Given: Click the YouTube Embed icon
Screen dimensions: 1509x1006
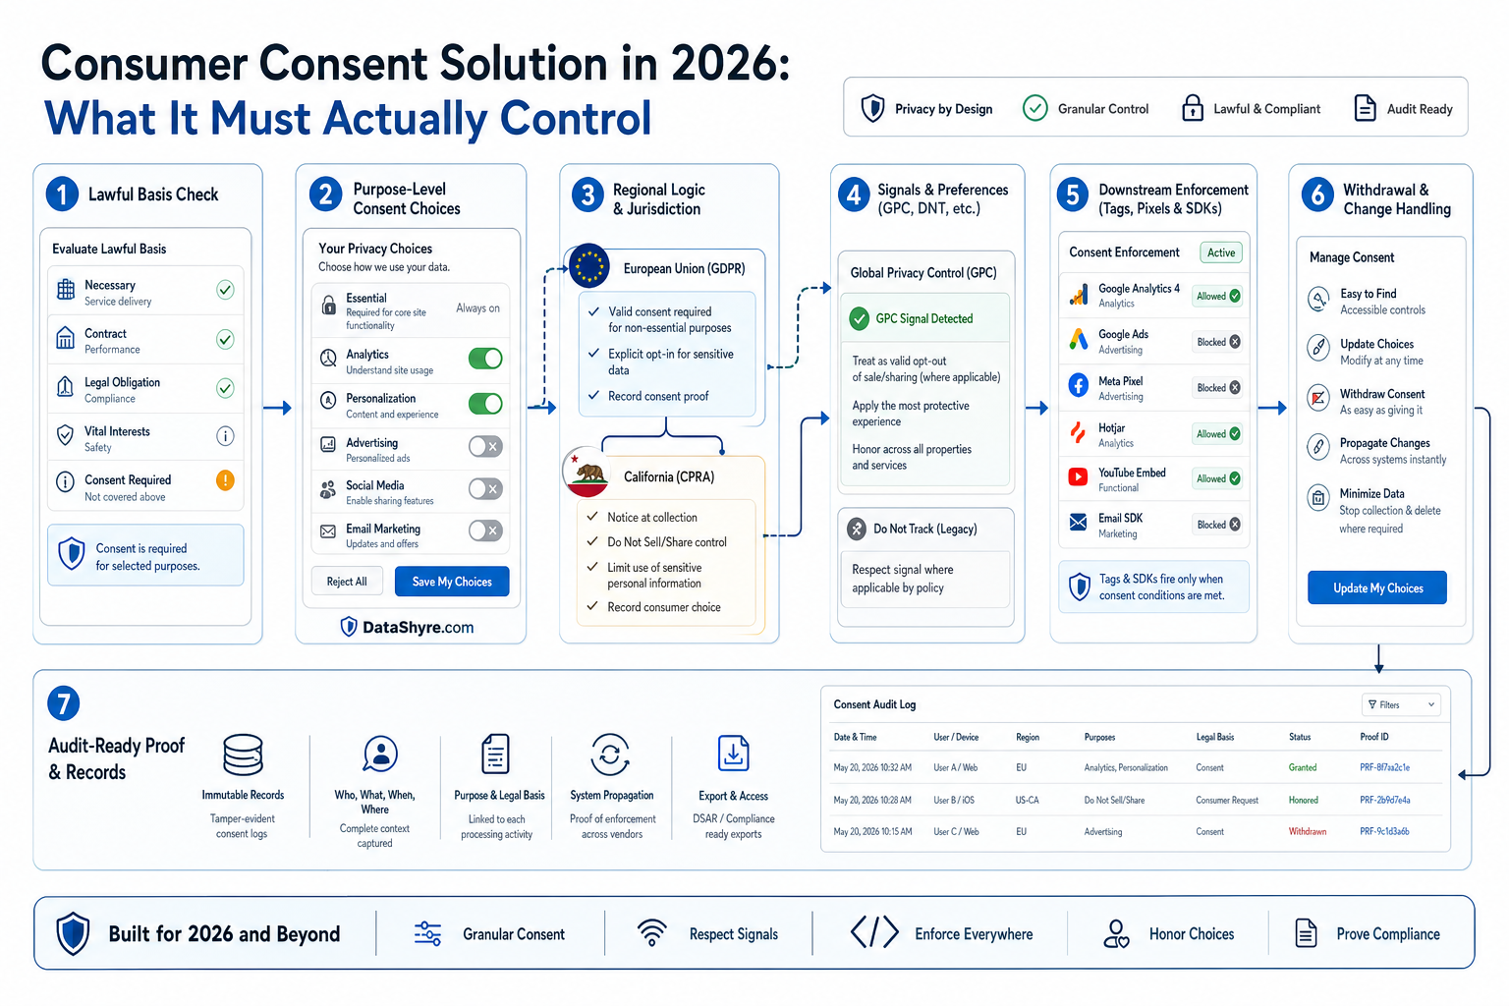Looking at the screenshot, I should [x=1079, y=477].
